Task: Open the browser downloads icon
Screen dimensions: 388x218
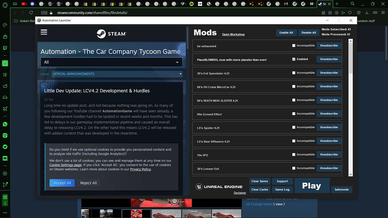Action: [367, 13]
